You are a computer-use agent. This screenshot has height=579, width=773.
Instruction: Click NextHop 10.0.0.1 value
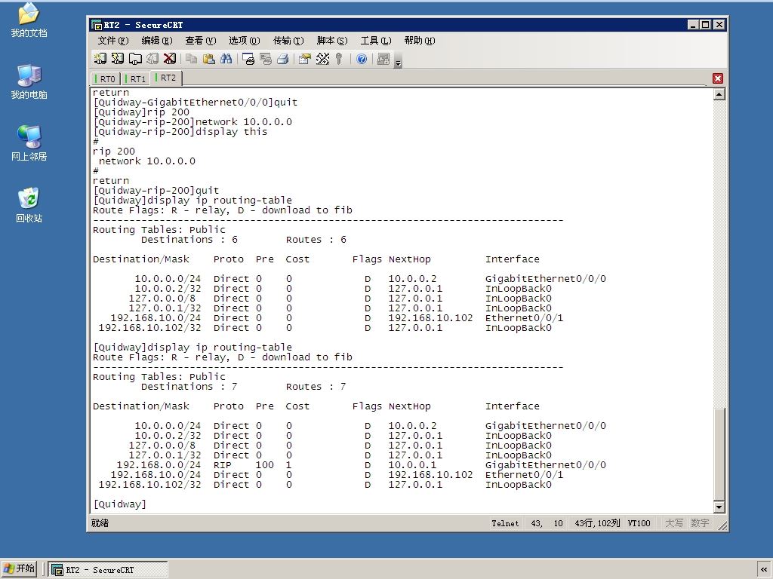point(413,464)
